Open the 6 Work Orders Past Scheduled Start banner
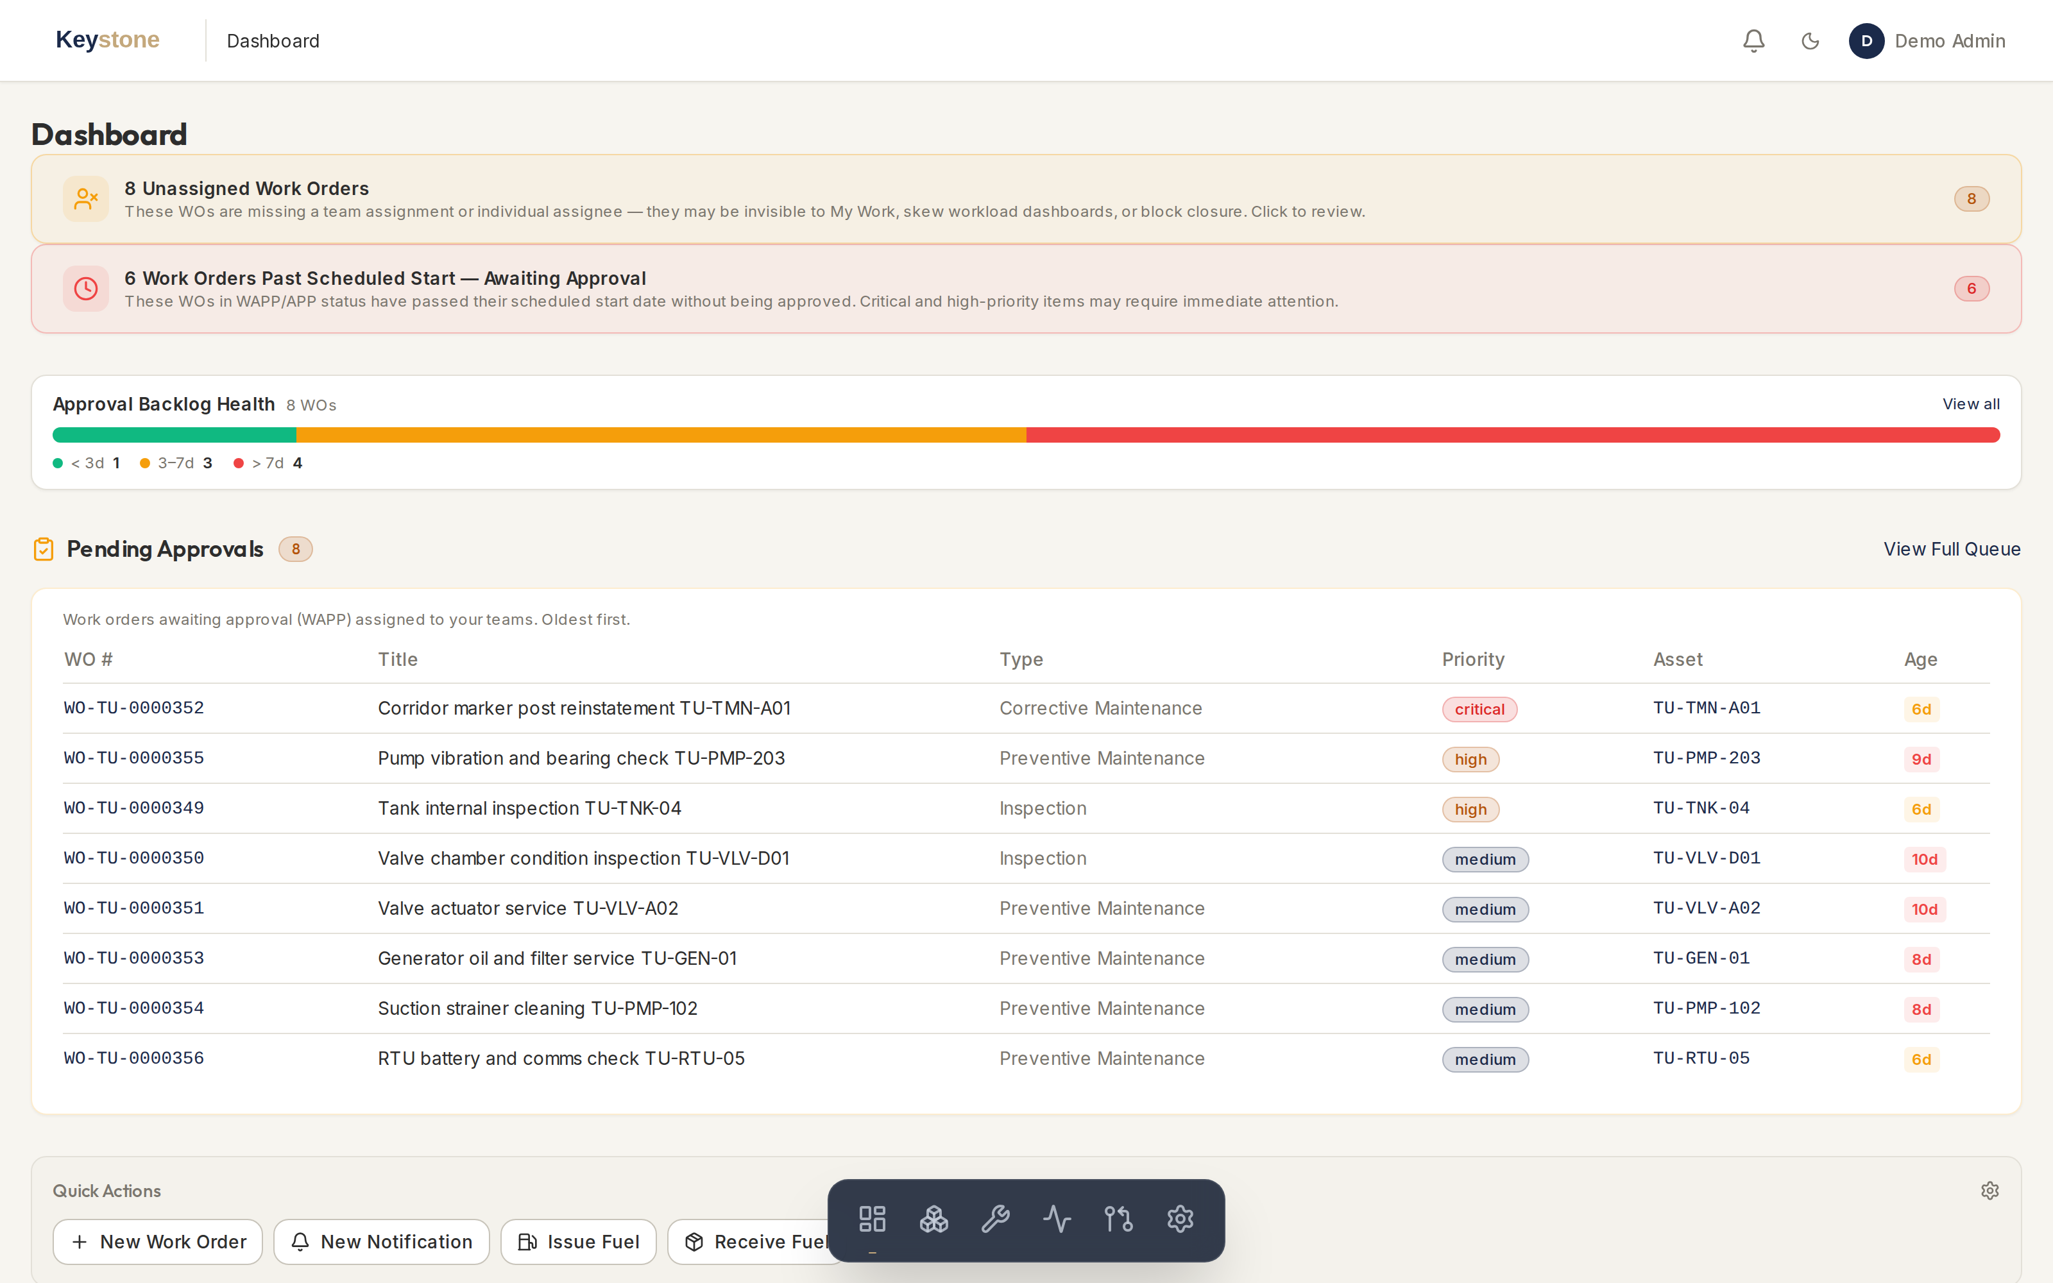Image resolution: width=2053 pixels, height=1283 pixels. [x=1026, y=289]
